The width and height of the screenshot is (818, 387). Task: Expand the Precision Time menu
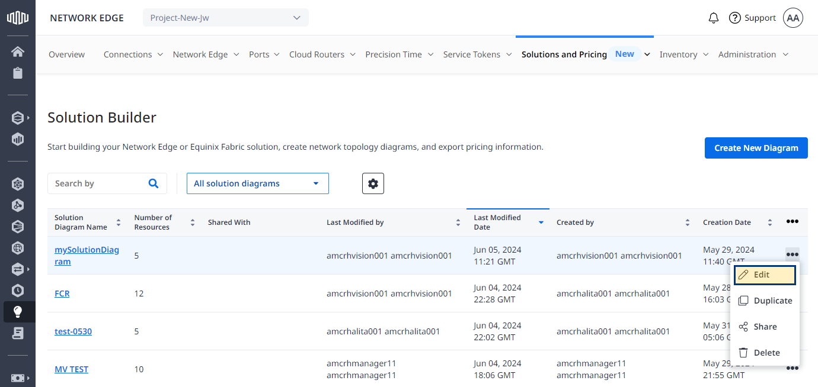pos(400,54)
